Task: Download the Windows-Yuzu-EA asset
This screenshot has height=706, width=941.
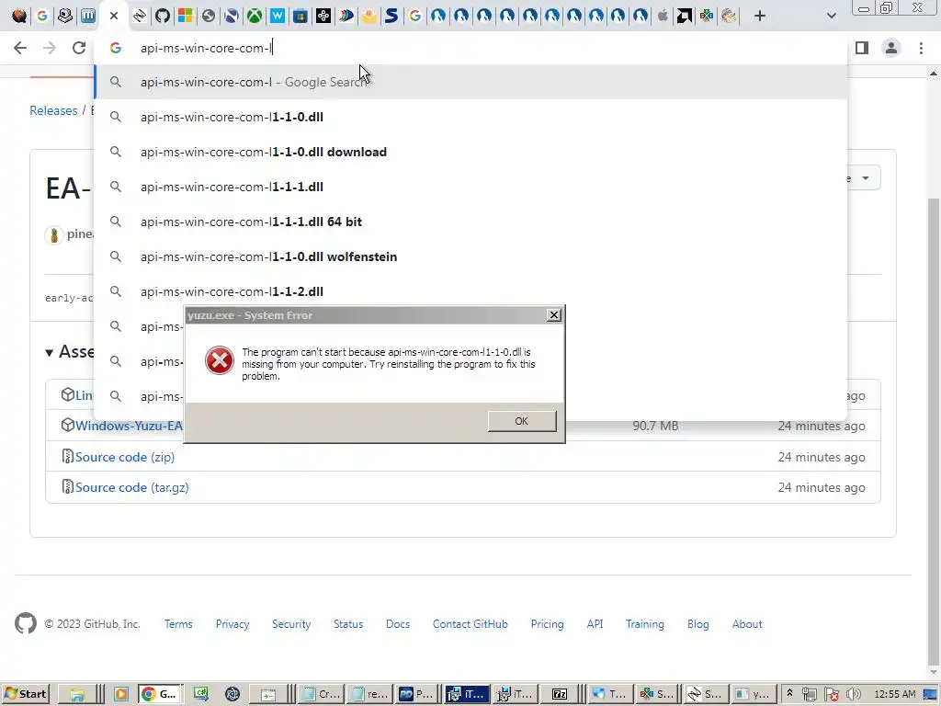Action: (129, 426)
